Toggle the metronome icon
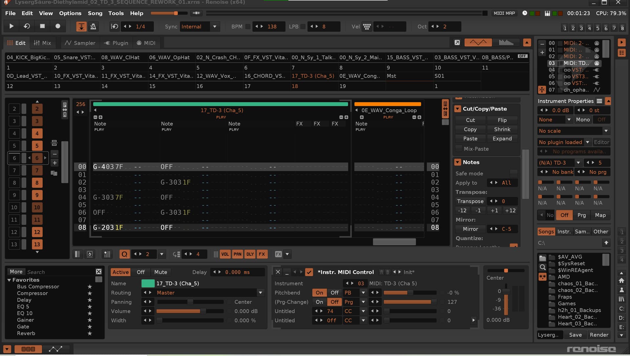Viewport: 630px width, 356px height. 93,27
